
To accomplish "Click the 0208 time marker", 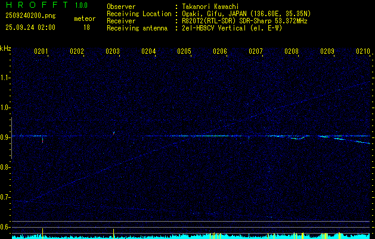I will pyautogui.click(x=292, y=51).
